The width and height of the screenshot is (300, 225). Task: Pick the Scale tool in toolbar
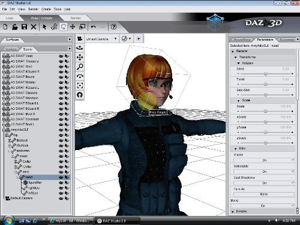pos(82,26)
